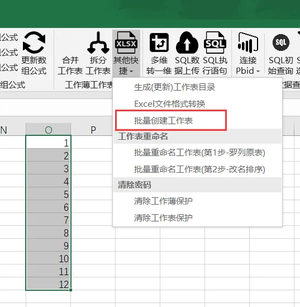The width and height of the screenshot is (300, 307).
Task: Click the SQL初始查询 icon
Action: click(x=280, y=42)
